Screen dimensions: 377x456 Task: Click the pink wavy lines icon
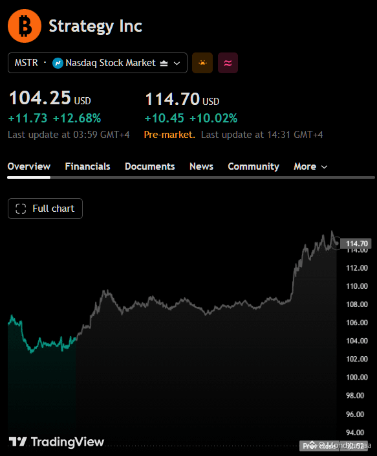pos(228,63)
